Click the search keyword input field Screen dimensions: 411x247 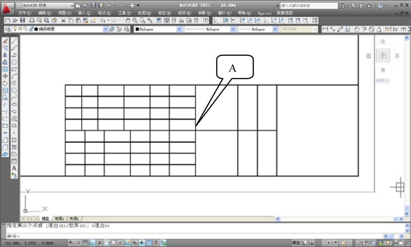tap(308, 6)
